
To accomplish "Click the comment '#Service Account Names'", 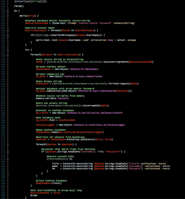I will 40,28.
